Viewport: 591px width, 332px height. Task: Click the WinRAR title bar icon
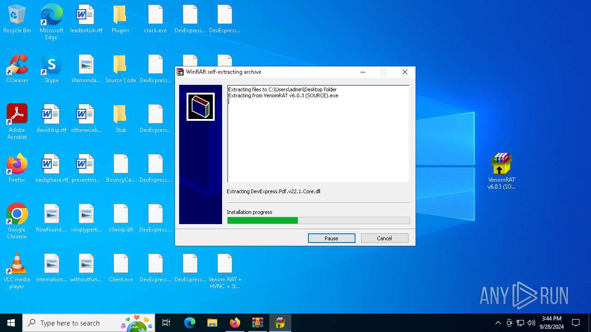click(180, 72)
